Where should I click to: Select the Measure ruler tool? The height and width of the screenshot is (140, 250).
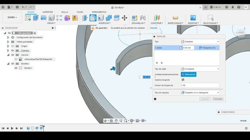click(x=175, y=18)
